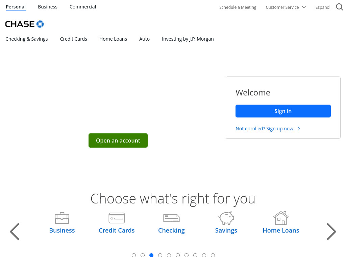Open Investing by J.P. Morgan menu
346x260 pixels.
(188, 39)
